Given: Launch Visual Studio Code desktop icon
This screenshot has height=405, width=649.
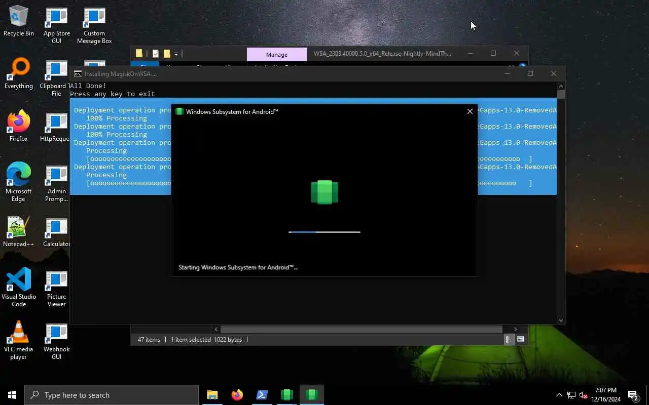Looking at the screenshot, I should point(19,288).
